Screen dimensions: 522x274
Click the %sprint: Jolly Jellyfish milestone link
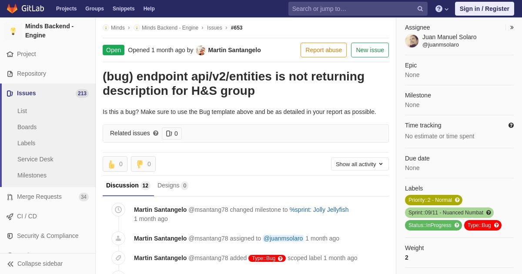tap(319, 210)
